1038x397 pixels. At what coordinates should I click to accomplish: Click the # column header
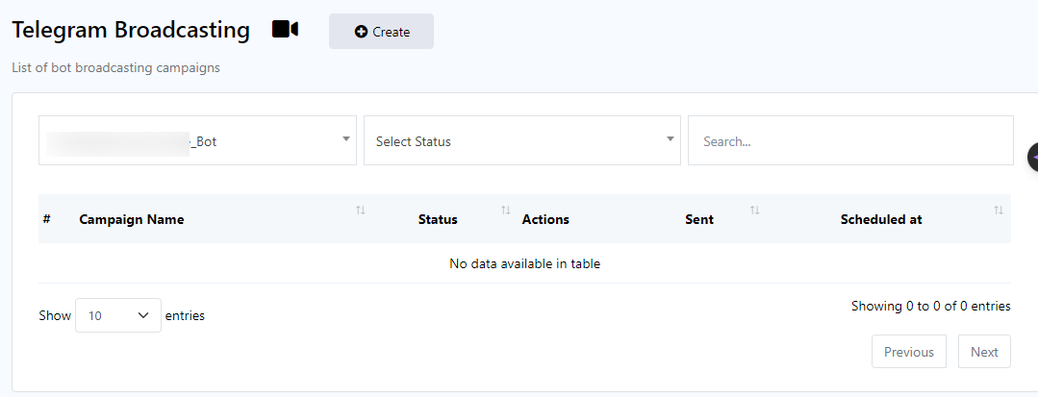pos(47,219)
